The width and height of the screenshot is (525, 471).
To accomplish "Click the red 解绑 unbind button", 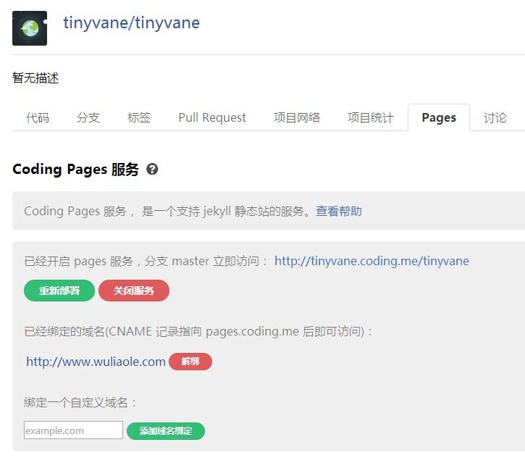I will coord(190,362).
